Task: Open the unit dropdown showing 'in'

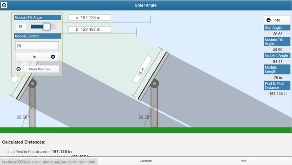Action: coord(37,57)
